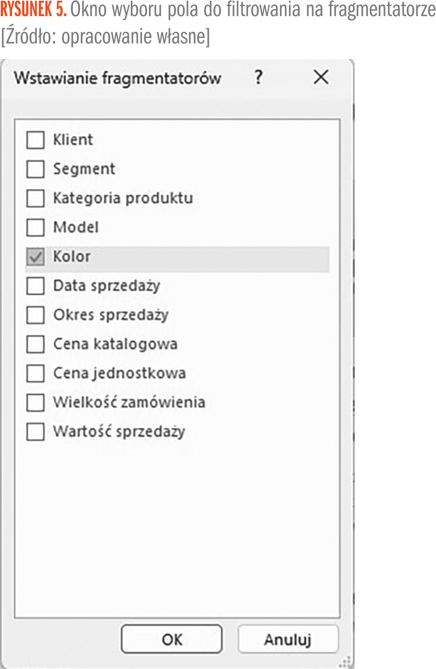
Task: Check the Klient checkbox
Action: tap(35, 140)
